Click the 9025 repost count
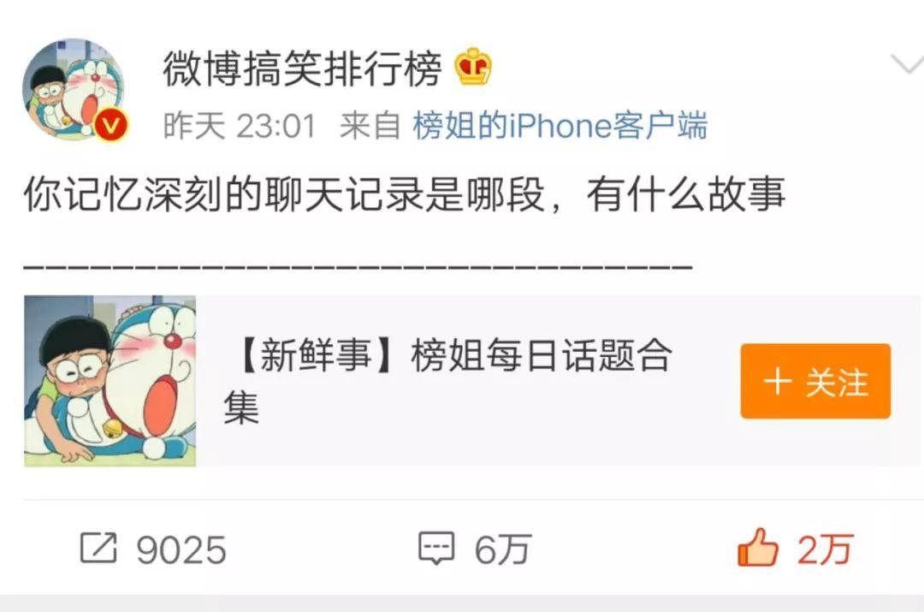This screenshot has width=924, height=612. [x=181, y=550]
